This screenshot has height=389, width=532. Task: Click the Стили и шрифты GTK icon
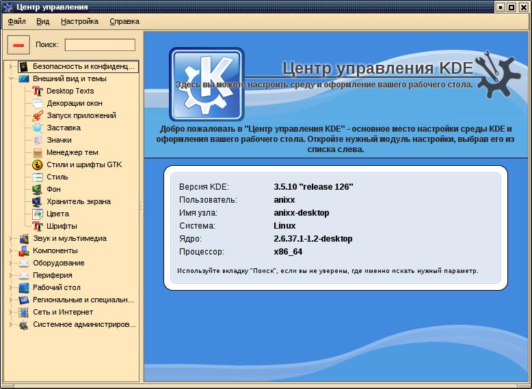pyautogui.click(x=38, y=165)
